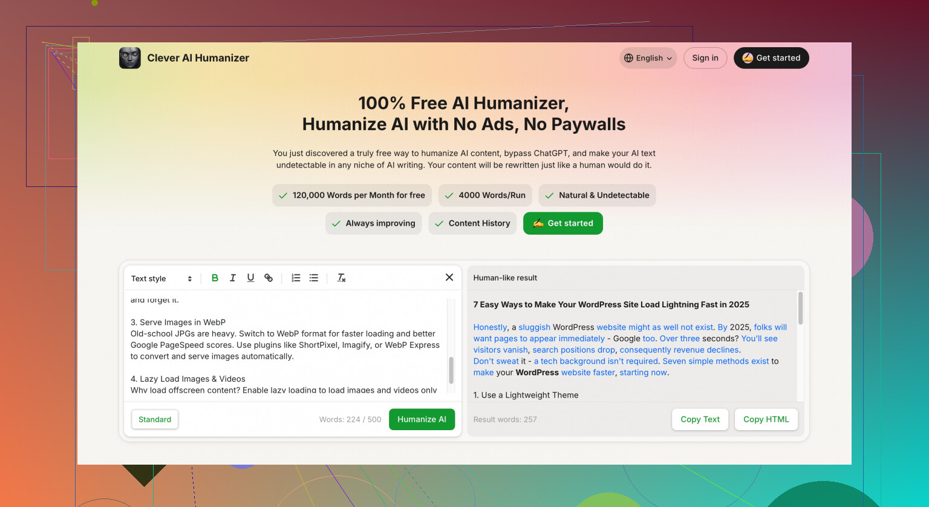
Task: Toggle the Standard mode selector
Action: point(155,419)
